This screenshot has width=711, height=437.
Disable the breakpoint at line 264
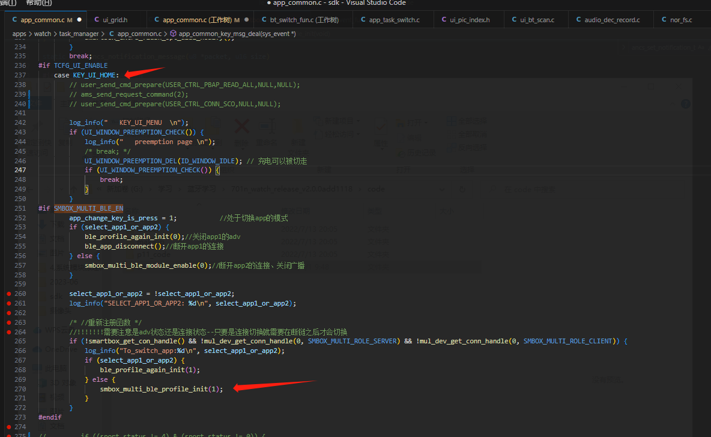(8, 332)
